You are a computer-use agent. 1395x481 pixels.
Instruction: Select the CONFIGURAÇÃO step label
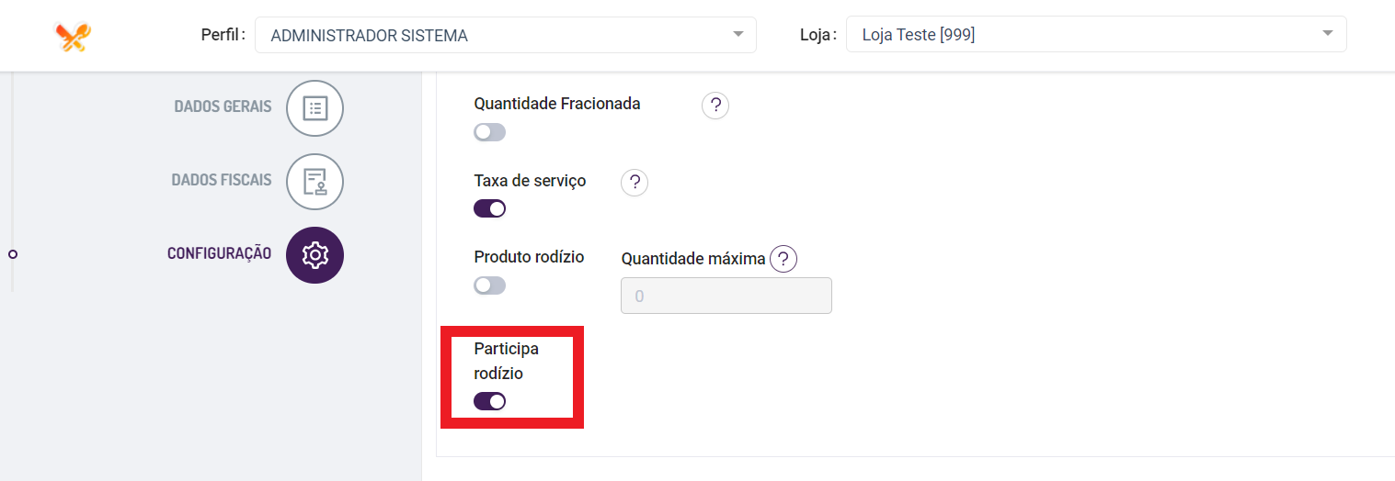219,253
